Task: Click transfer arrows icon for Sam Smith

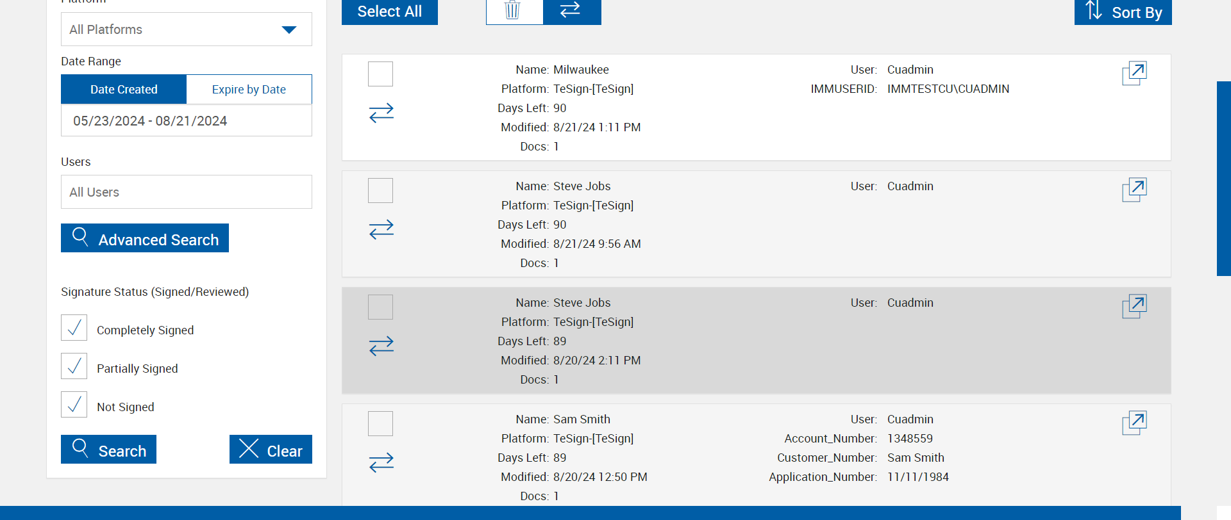Action: click(x=381, y=463)
